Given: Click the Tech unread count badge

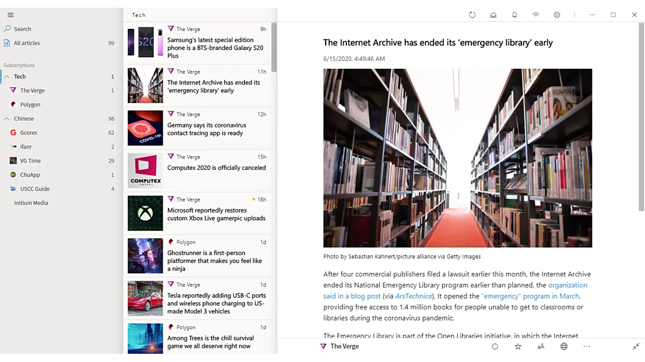Looking at the screenshot, I should 112,76.
